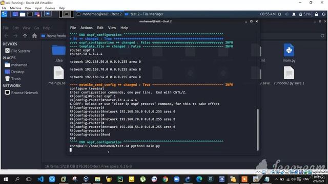
Task: Open the terminal View menu
Action: [112, 28]
